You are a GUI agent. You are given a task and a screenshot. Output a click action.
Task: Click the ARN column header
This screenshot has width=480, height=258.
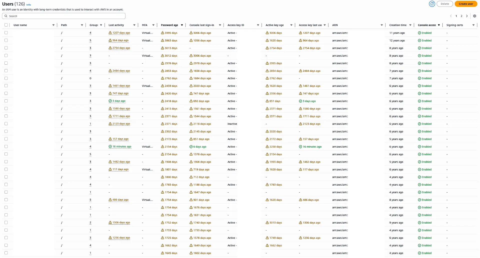(x=335, y=25)
